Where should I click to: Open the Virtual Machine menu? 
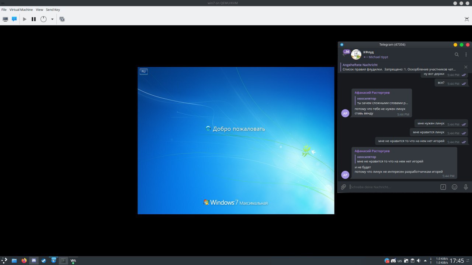(21, 10)
